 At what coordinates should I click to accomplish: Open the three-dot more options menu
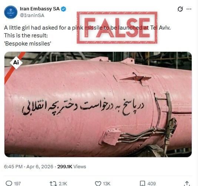click(189, 9)
